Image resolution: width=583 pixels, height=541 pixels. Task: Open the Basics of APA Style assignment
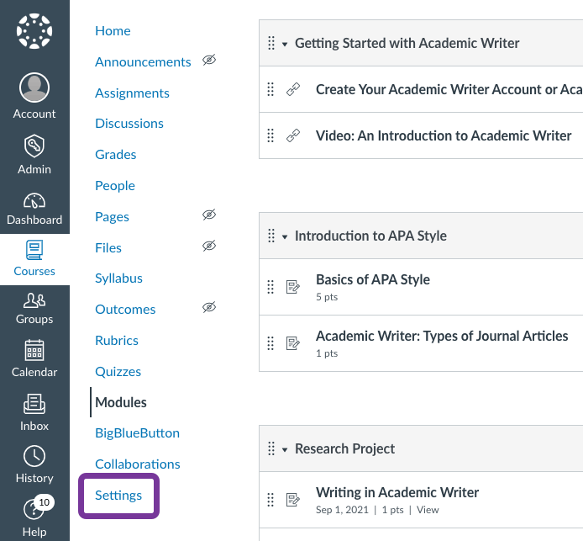[x=372, y=279]
